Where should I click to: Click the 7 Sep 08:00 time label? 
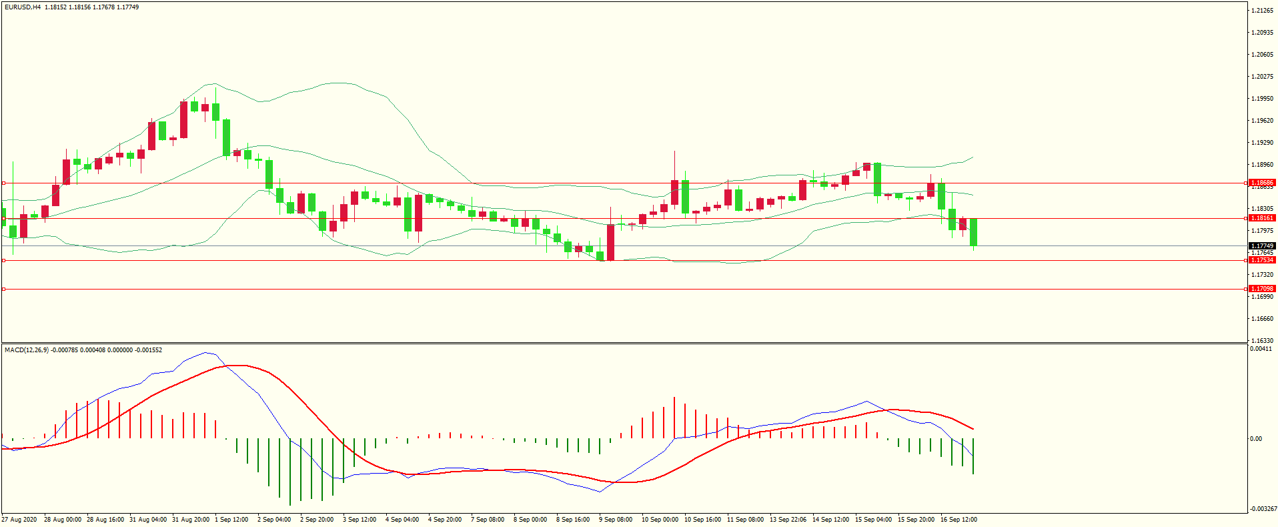488,520
